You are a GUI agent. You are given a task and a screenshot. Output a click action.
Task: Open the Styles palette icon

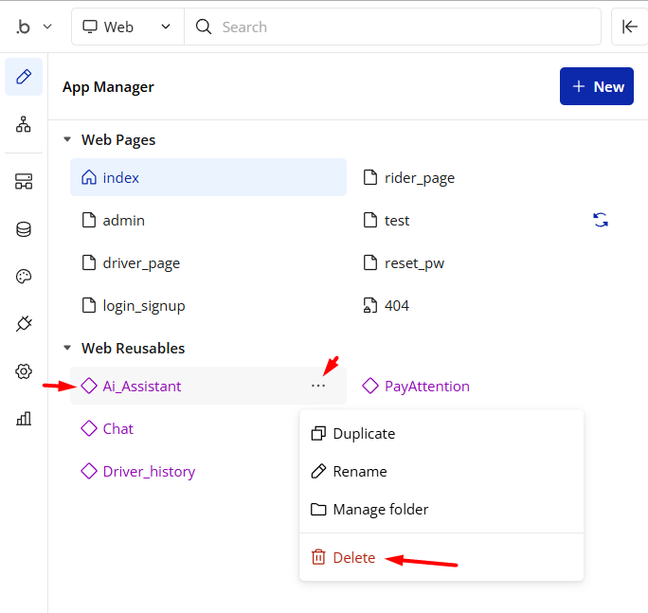(x=24, y=277)
